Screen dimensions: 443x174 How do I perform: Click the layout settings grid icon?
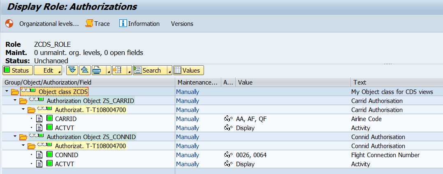[117, 71]
